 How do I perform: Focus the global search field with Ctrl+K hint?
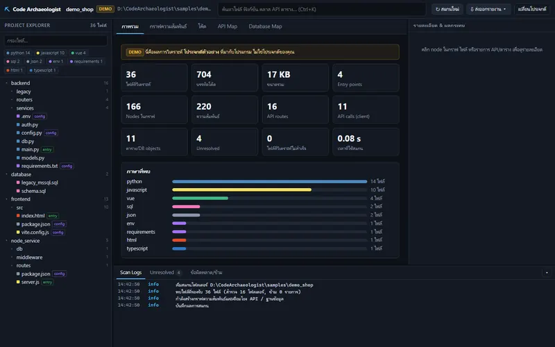pyautogui.click(x=322, y=9)
